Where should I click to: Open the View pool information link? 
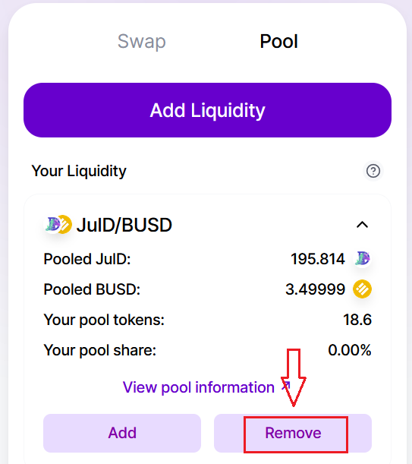tap(199, 387)
